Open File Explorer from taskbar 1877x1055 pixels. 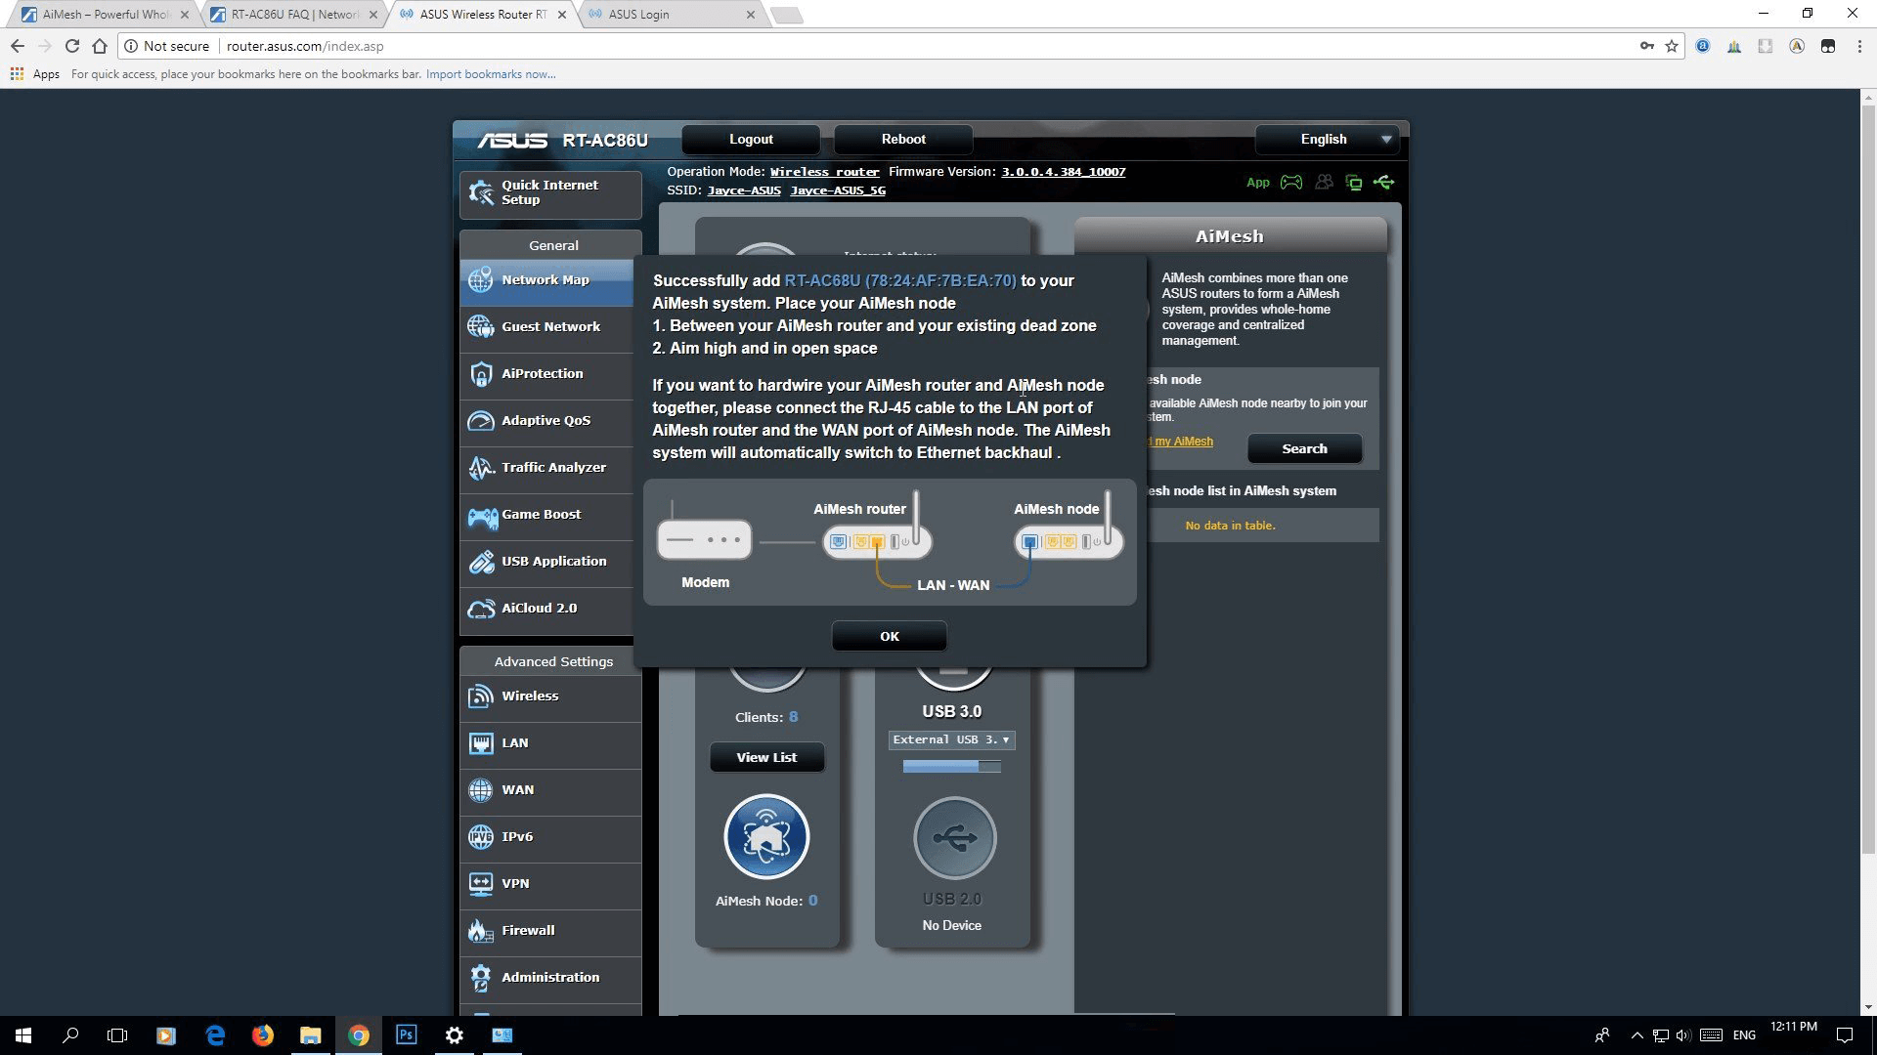tap(310, 1034)
